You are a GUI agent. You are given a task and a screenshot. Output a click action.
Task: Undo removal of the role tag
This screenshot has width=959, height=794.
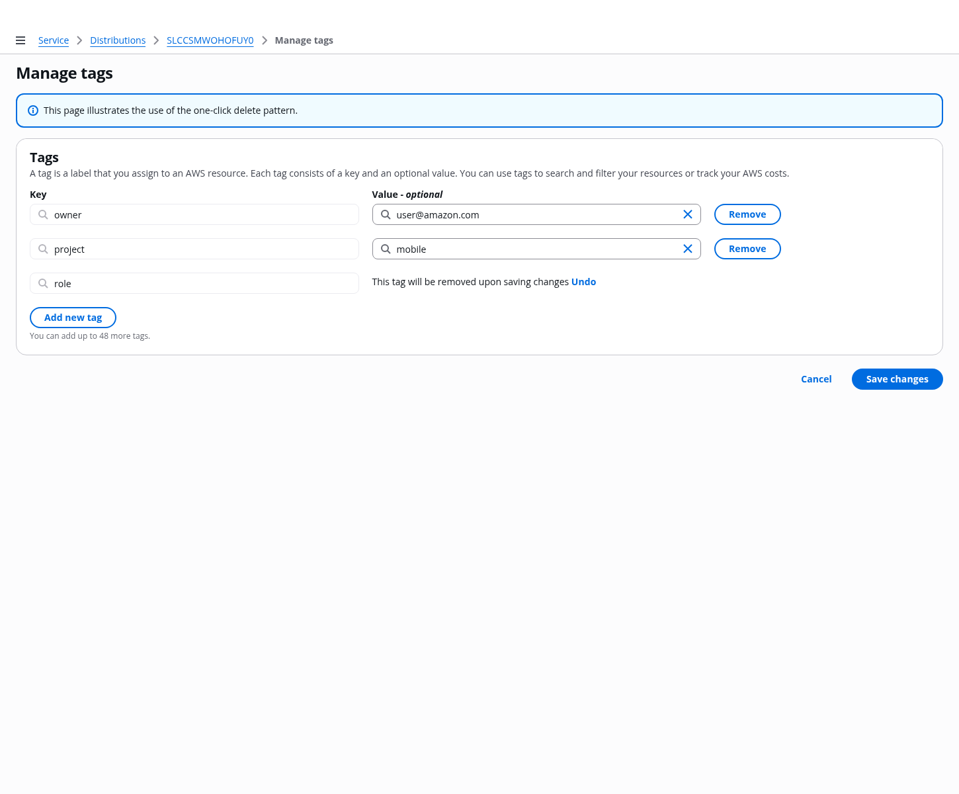pyautogui.click(x=583, y=282)
